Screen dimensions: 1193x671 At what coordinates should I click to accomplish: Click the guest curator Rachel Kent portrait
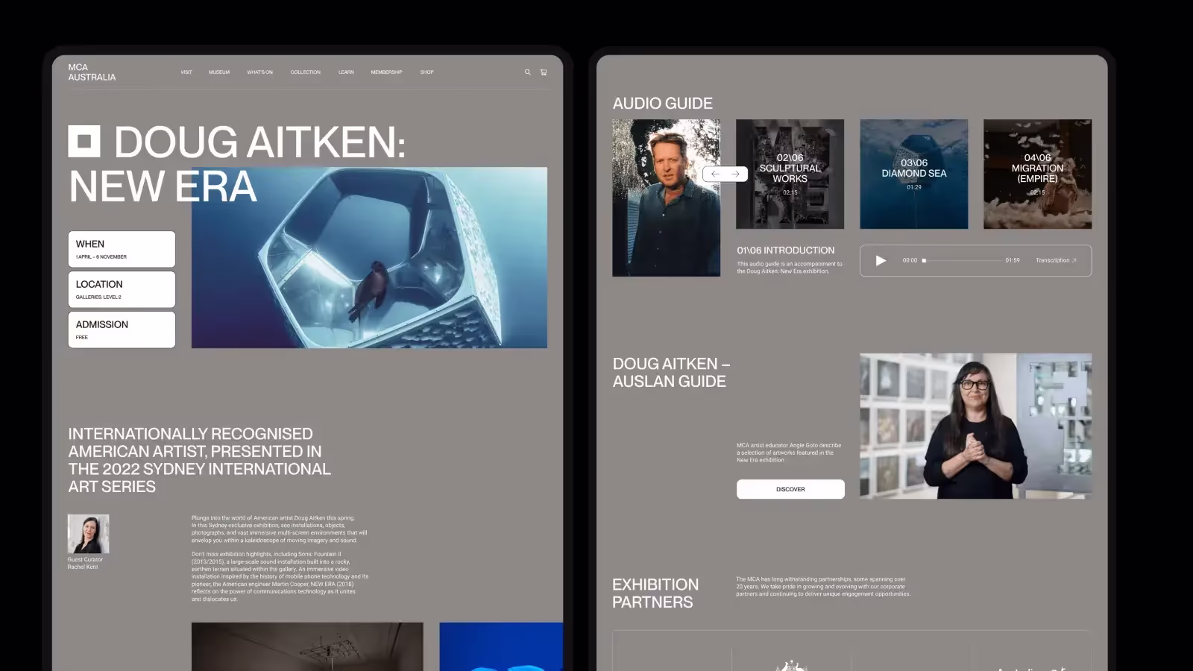pos(88,534)
